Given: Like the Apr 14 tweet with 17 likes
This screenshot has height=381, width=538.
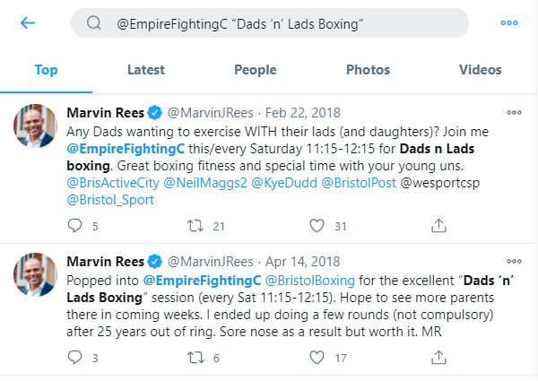Looking at the screenshot, I should coord(316,359).
